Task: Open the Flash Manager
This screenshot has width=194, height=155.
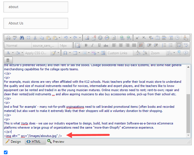Action: [100, 38]
